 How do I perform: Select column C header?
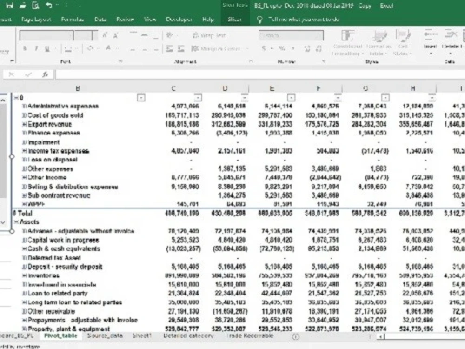[x=173, y=88]
